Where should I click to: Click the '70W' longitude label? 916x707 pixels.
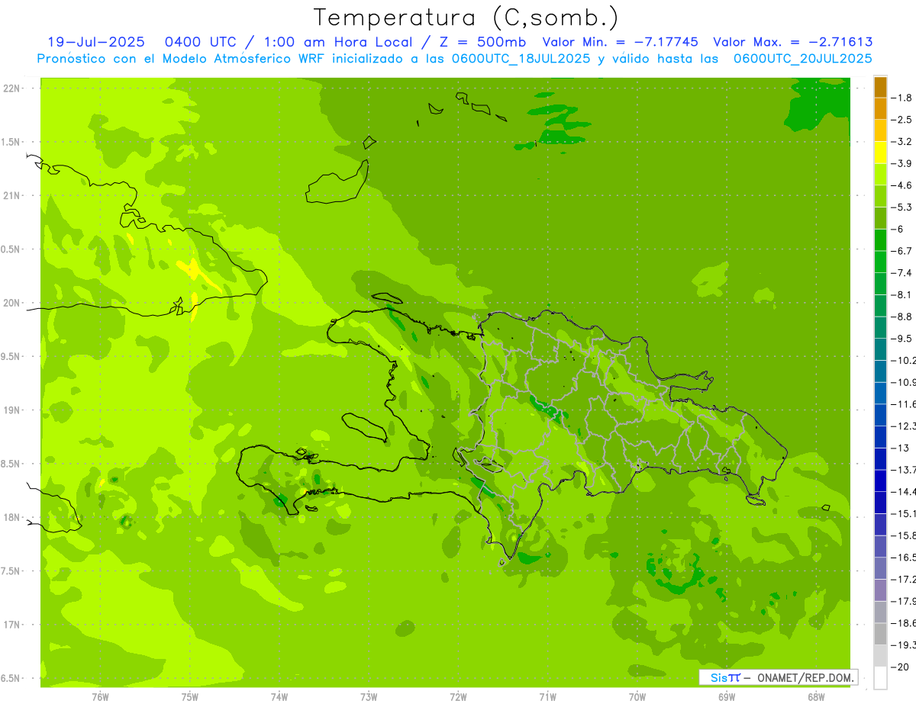pos(637,696)
